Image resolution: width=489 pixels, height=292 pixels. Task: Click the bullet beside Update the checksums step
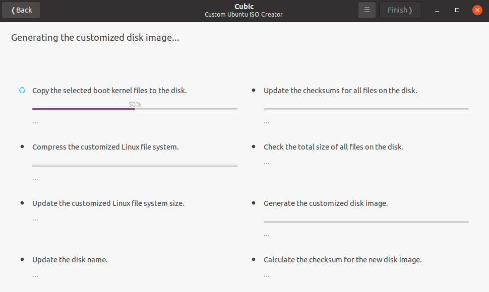coord(254,91)
